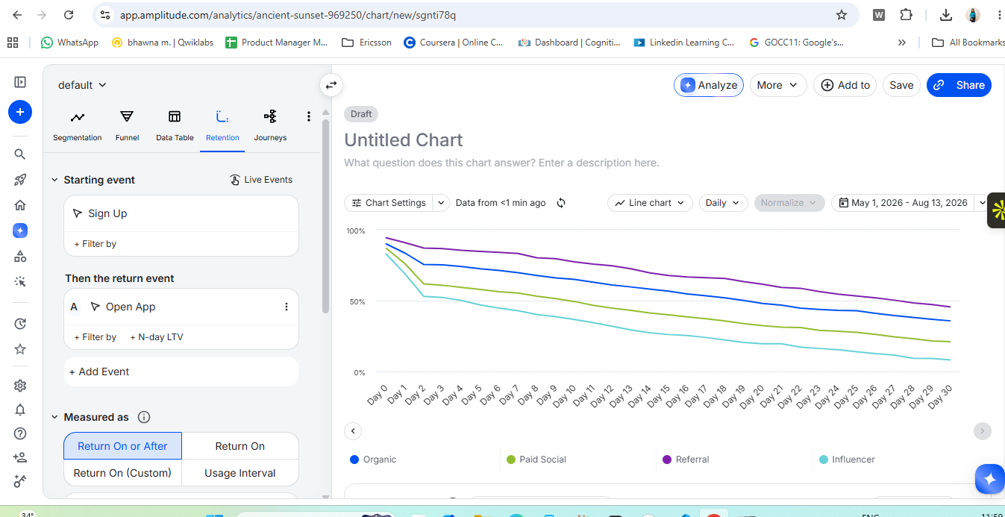Image resolution: width=1005 pixels, height=517 pixels.
Task: Open chart type kebab menu
Action: click(x=309, y=116)
